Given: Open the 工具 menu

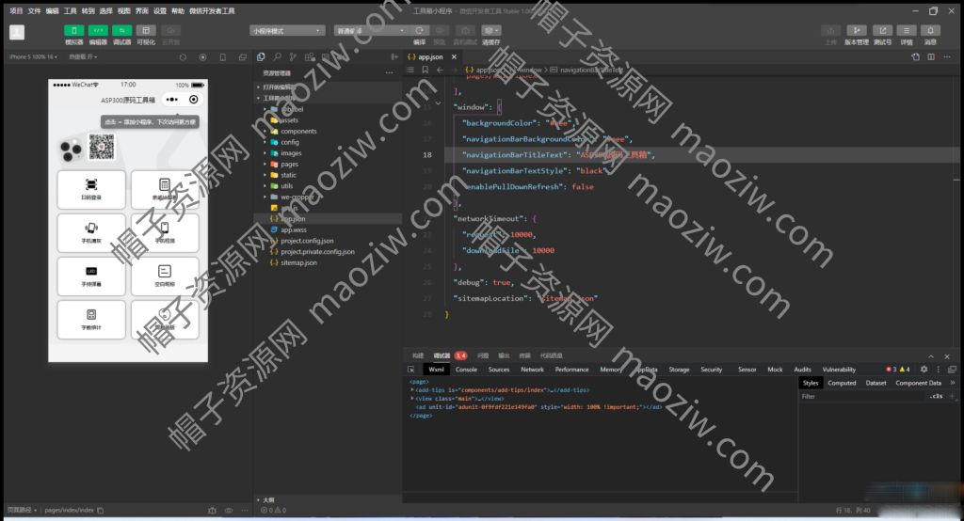Looking at the screenshot, I should pos(70,11).
